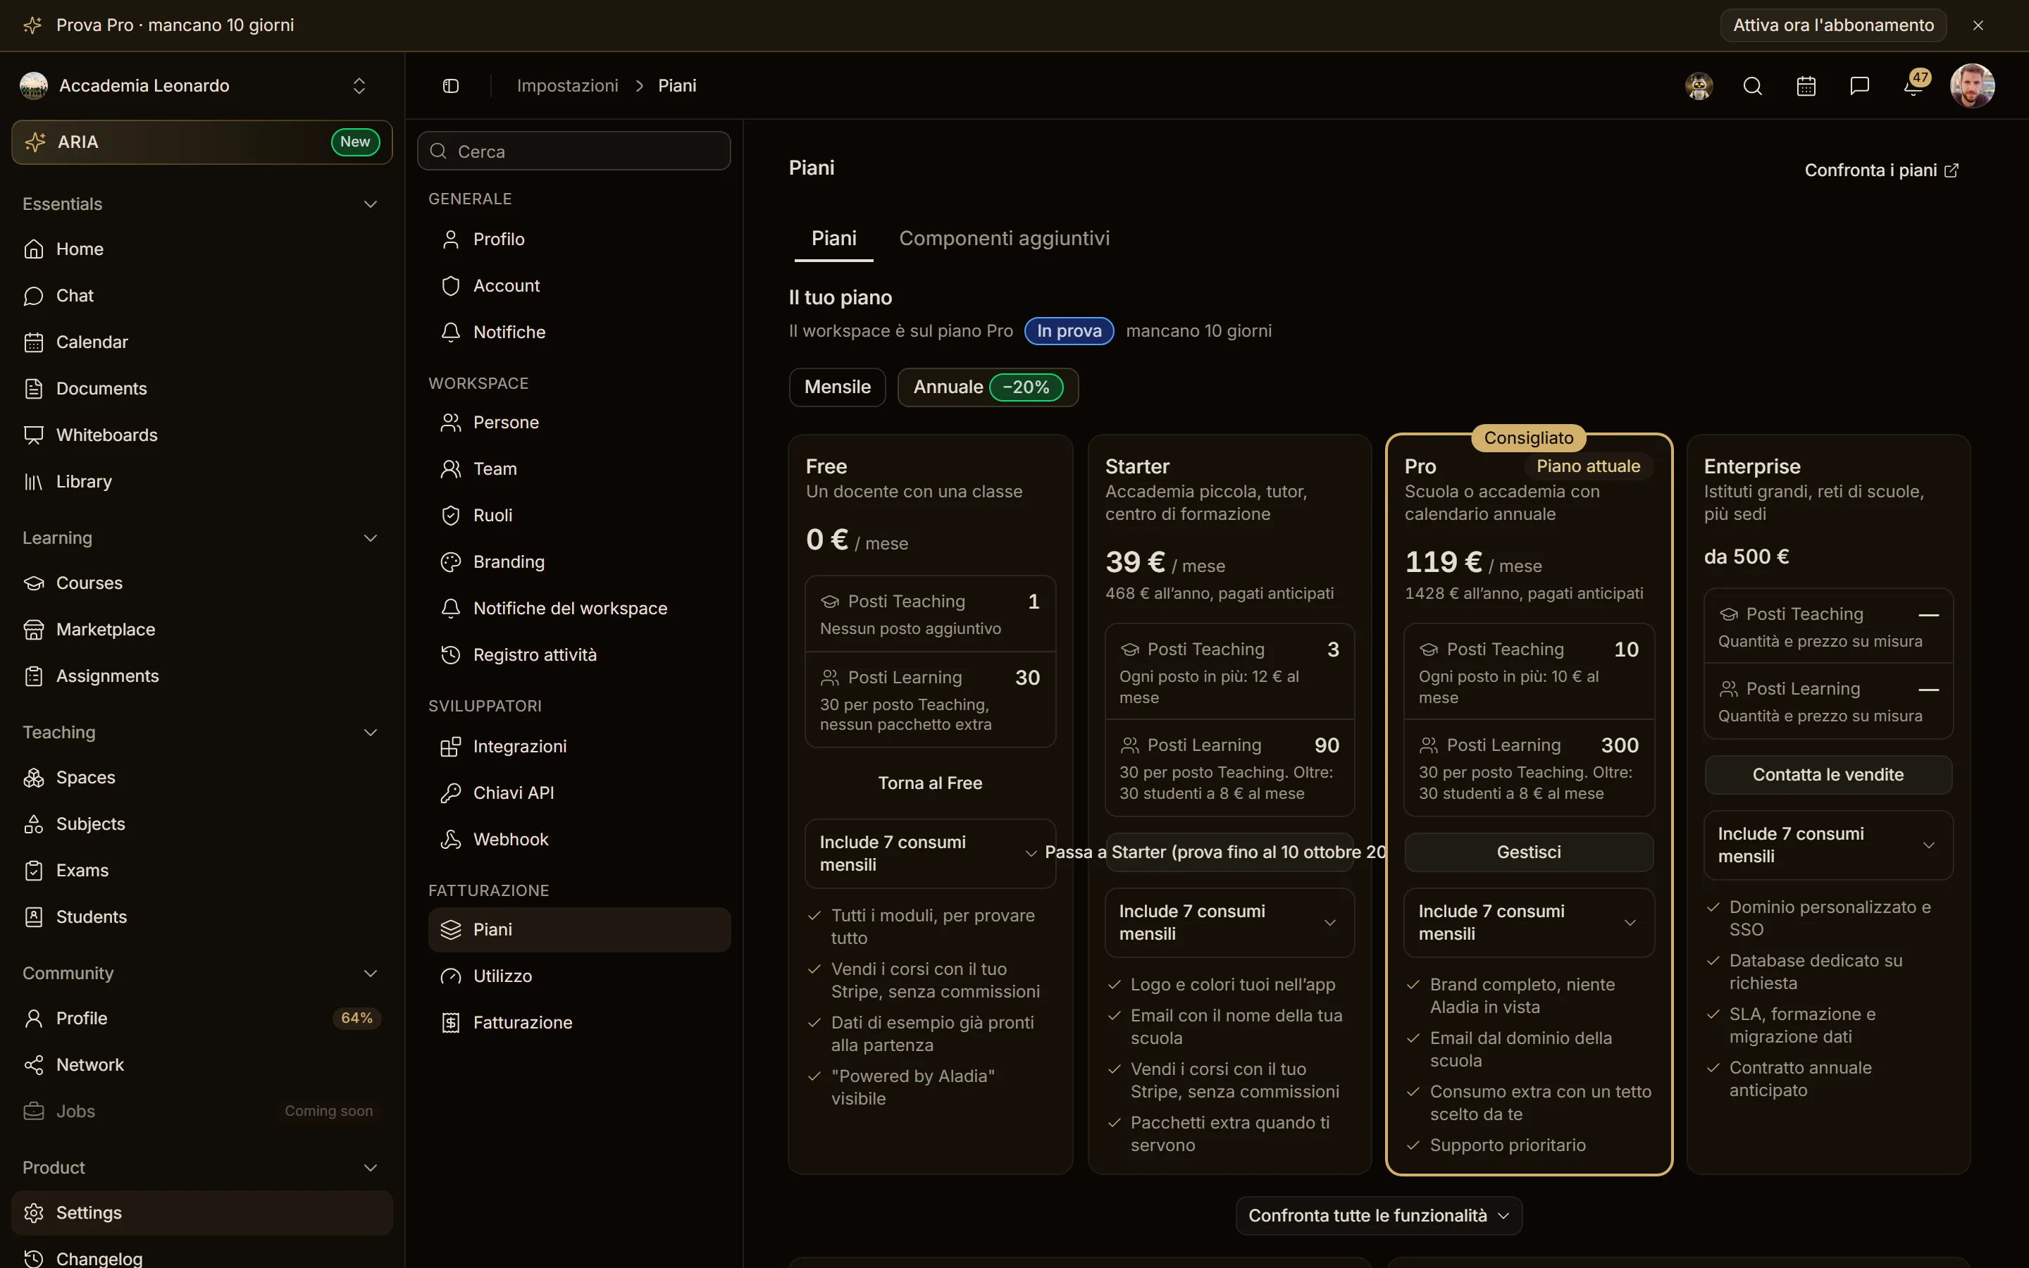Click the owl assistant avatar icon
Viewport: 2029px width, 1268px height.
tap(1699, 85)
